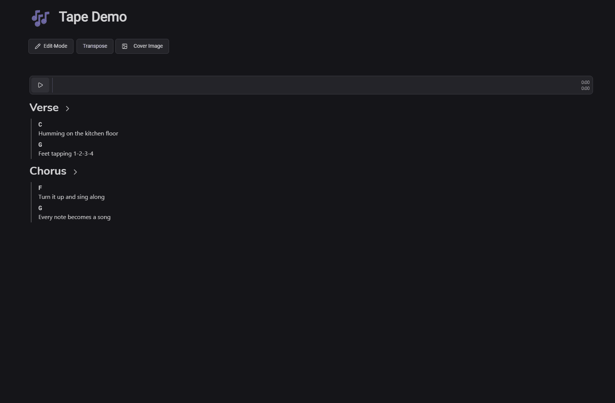This screenshot has width=615, height=403.
Task: Click the Tape Demo music note logo
Action: tap(40, 18)
